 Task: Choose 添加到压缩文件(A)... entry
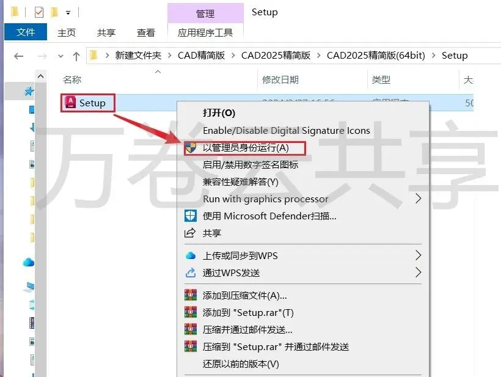(244, 296)
